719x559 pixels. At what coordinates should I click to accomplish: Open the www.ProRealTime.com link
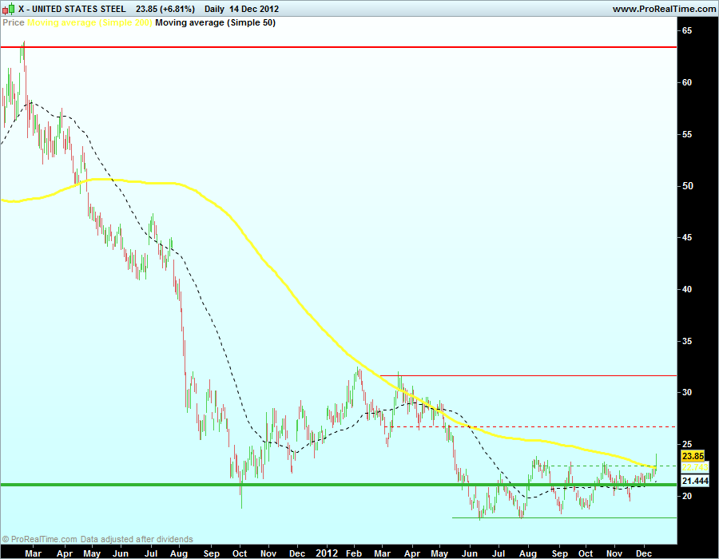tap(665, 9)
